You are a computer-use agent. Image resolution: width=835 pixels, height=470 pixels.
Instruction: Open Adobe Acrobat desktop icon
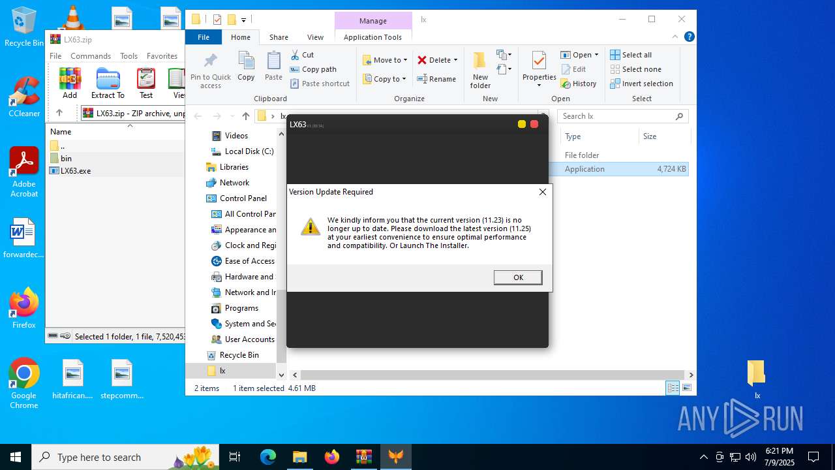tap(24, 172)
